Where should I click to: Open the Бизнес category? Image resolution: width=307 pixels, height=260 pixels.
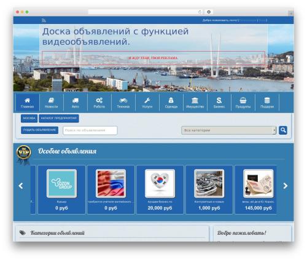219,103
